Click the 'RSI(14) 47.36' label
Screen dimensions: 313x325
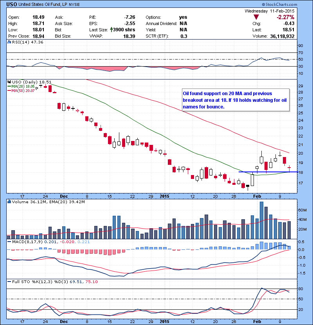[27, 42]
